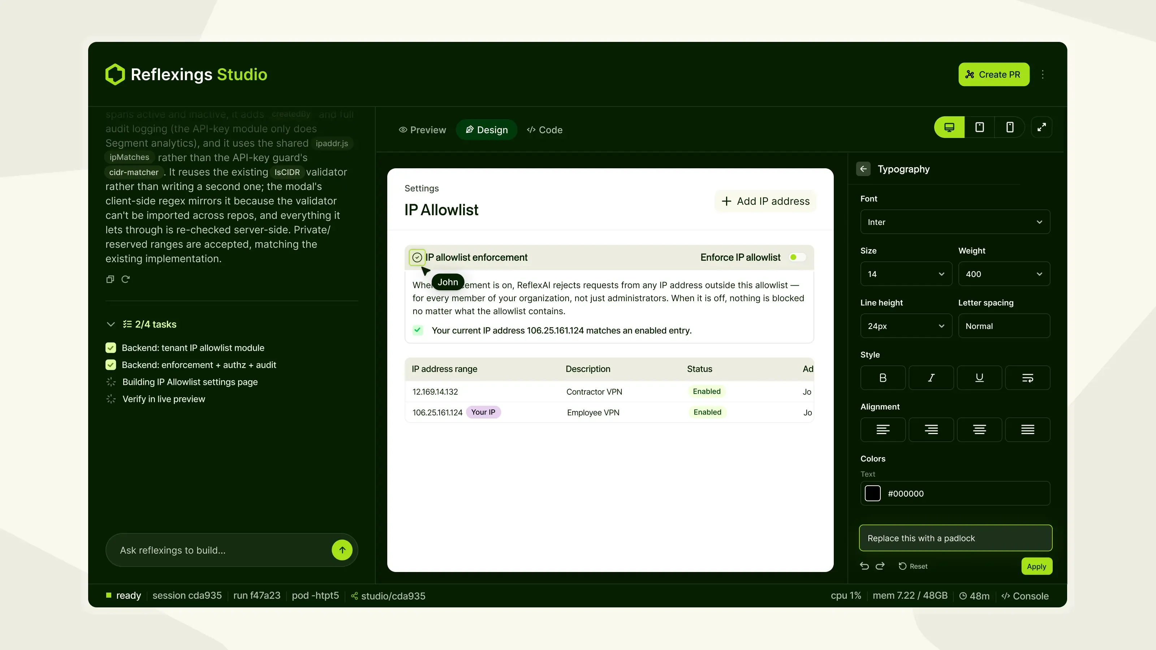Copy the assistant response text
This screenshot has height=650, width=1156.
pos(110,279)
